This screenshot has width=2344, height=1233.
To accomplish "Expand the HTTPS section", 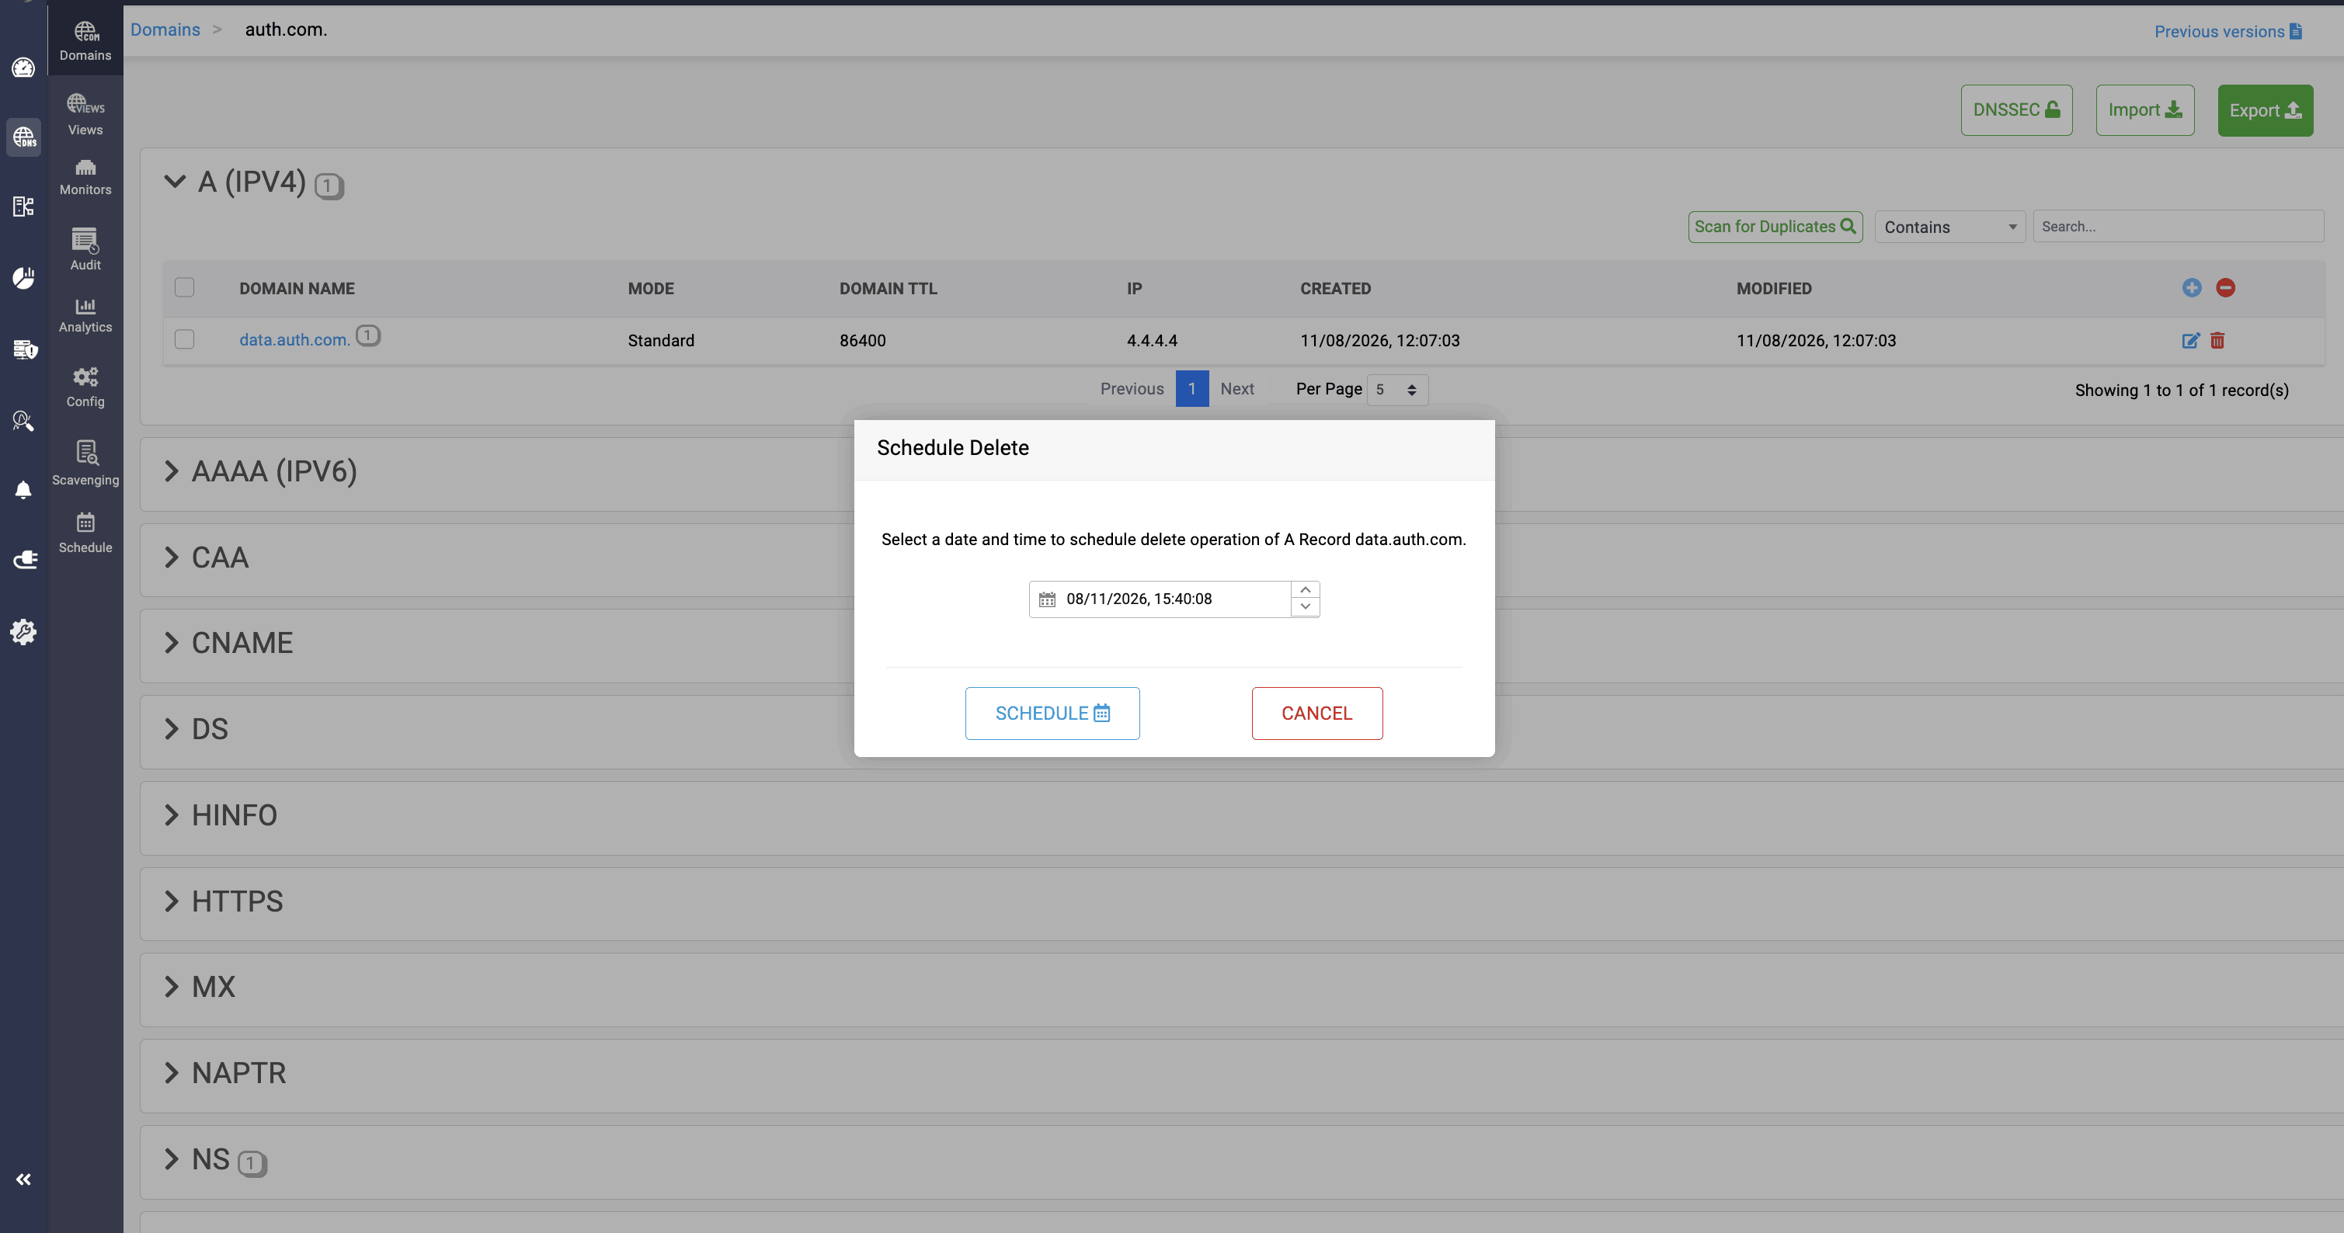I will [x=171, y=901].
